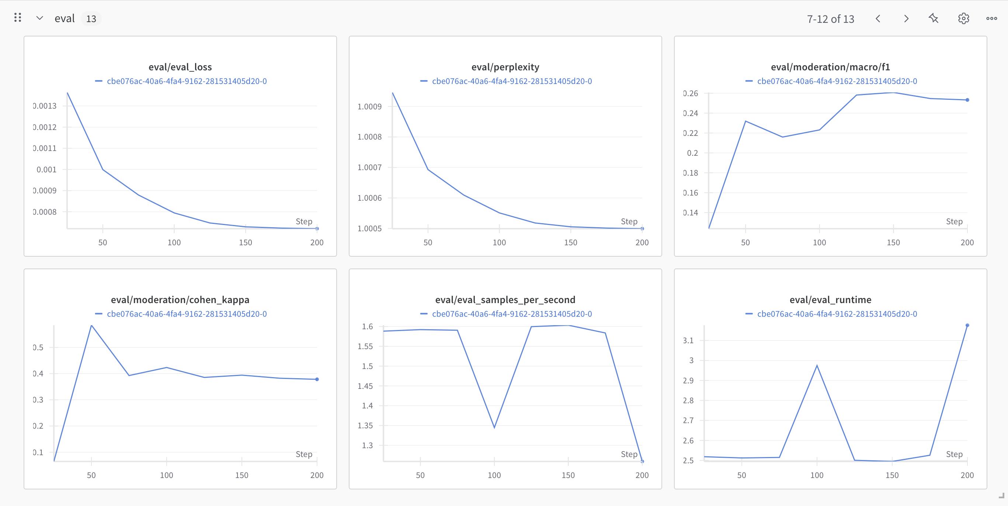
Task: Click run legend link in eval_loss chart
Action: click(x=187, y=81)
